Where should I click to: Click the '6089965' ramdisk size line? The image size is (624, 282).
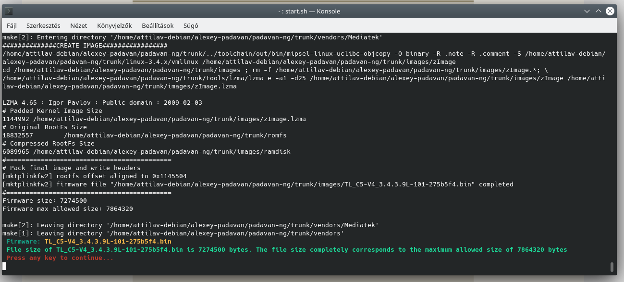[x=147, y=151]
